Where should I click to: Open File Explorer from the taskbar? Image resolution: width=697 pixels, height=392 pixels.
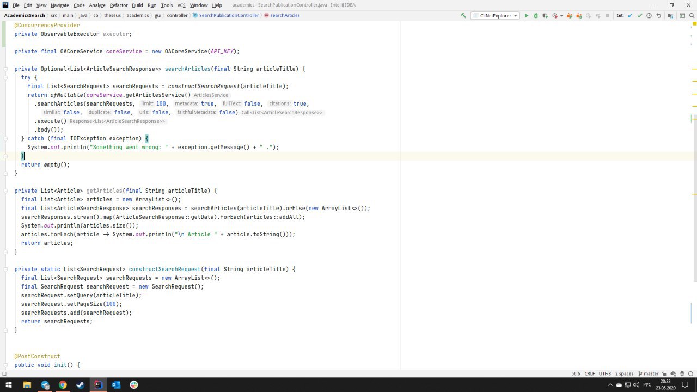(27, 385)
